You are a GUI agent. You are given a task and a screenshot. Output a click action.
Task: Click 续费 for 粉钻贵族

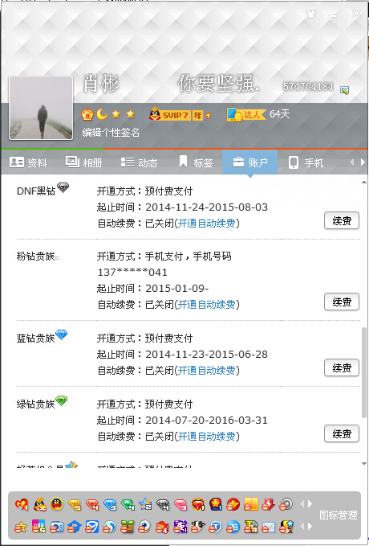342,302
